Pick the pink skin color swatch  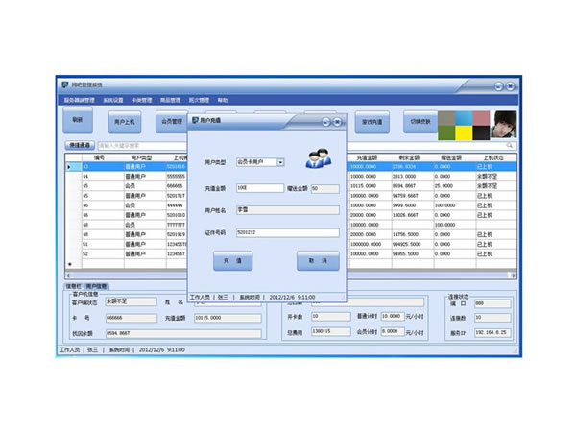tap(481, 118)
